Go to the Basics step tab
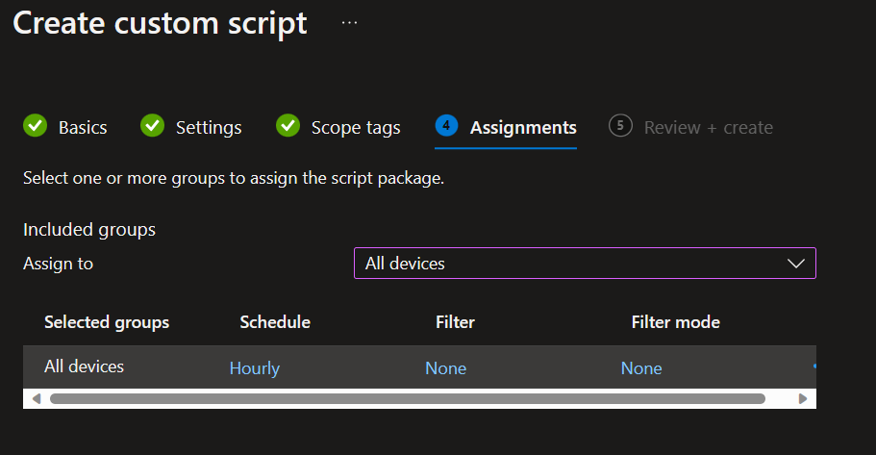Screen dimensions: 876x455 (83, 128)
